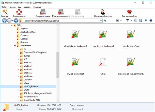Viewport: 155px width, 112px height.
Task: Click the save floppy disk icon
Action: click(141, 21)
